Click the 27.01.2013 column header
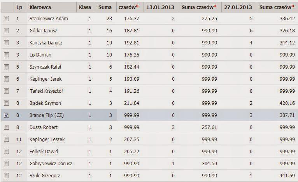The height and width of the screenshot is (182, 298). [x=238, y=7]
